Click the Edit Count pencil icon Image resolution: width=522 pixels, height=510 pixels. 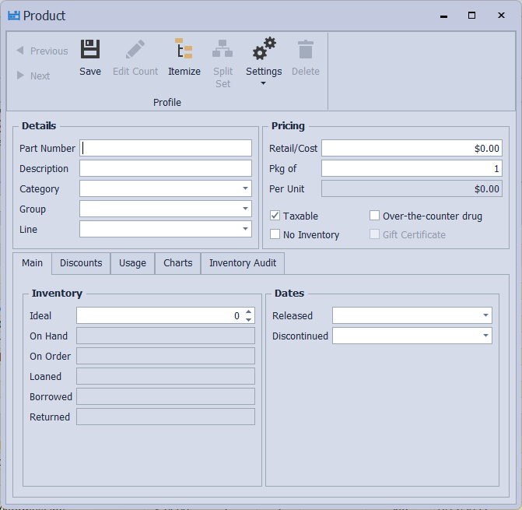click(x=135, y=50)
